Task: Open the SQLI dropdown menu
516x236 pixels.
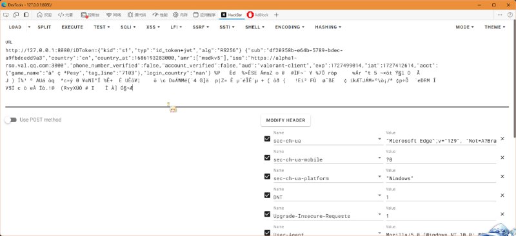Action: click(x=128, y=27)
